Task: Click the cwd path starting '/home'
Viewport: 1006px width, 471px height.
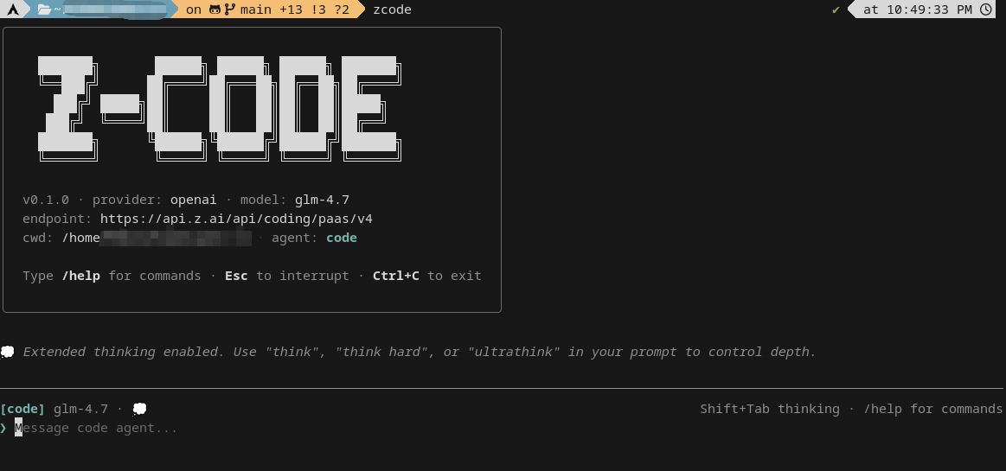Action: pyautogui.click(x=157, y=238)
